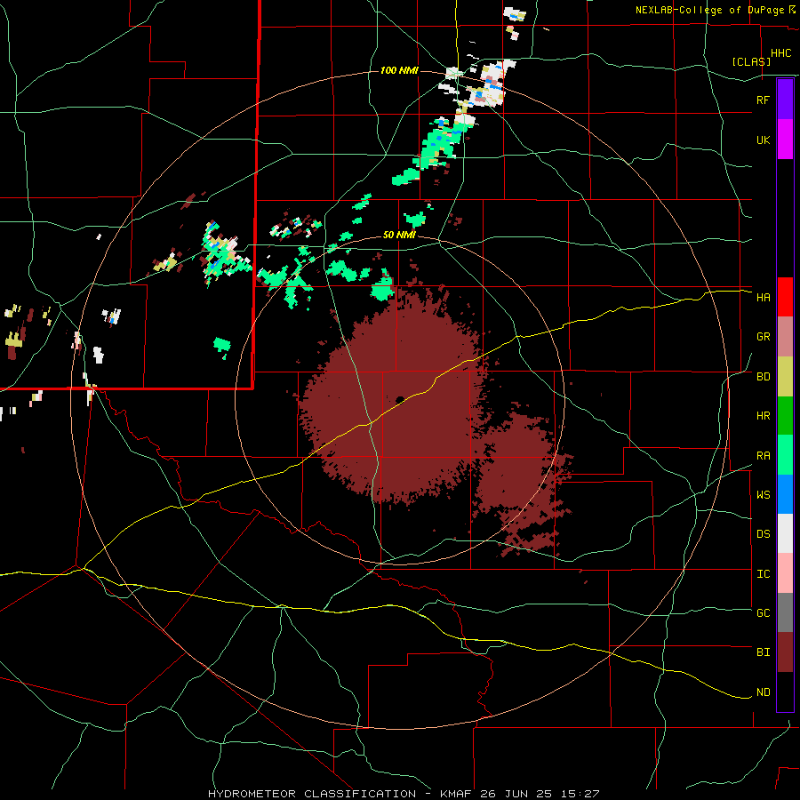Image resolution: width=800 pixels, height=800 pixels.
Task: Click the BD yellow legend swatch
Action: [x=785, y=377]
